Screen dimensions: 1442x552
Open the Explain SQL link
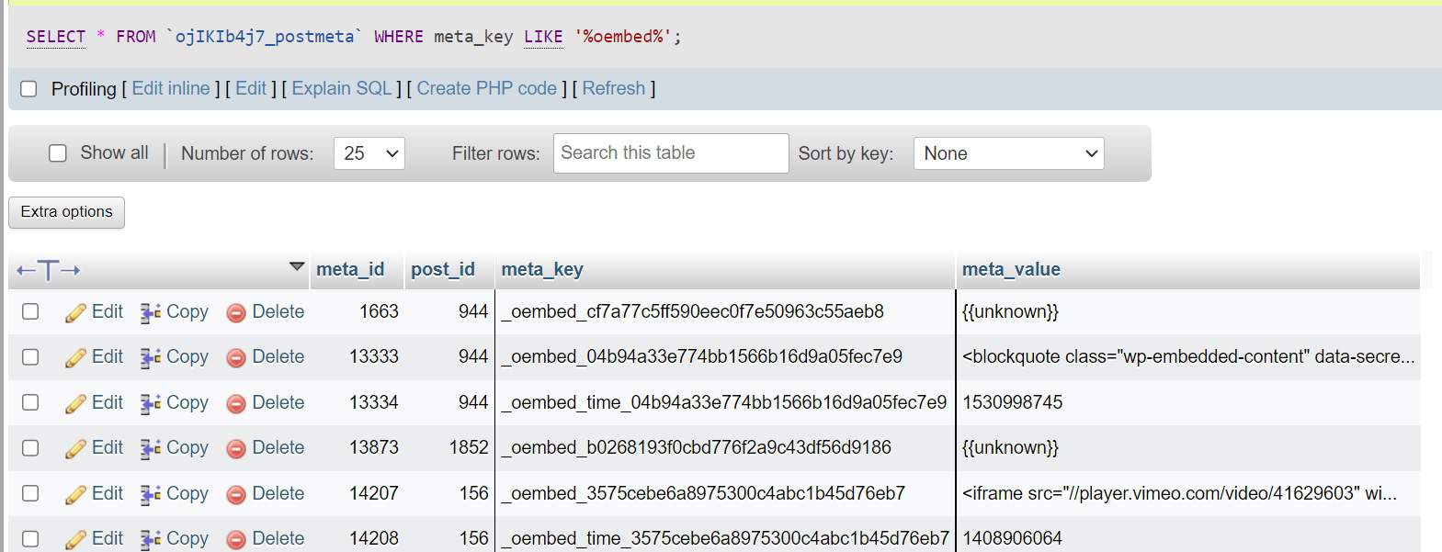coord(342,89)
